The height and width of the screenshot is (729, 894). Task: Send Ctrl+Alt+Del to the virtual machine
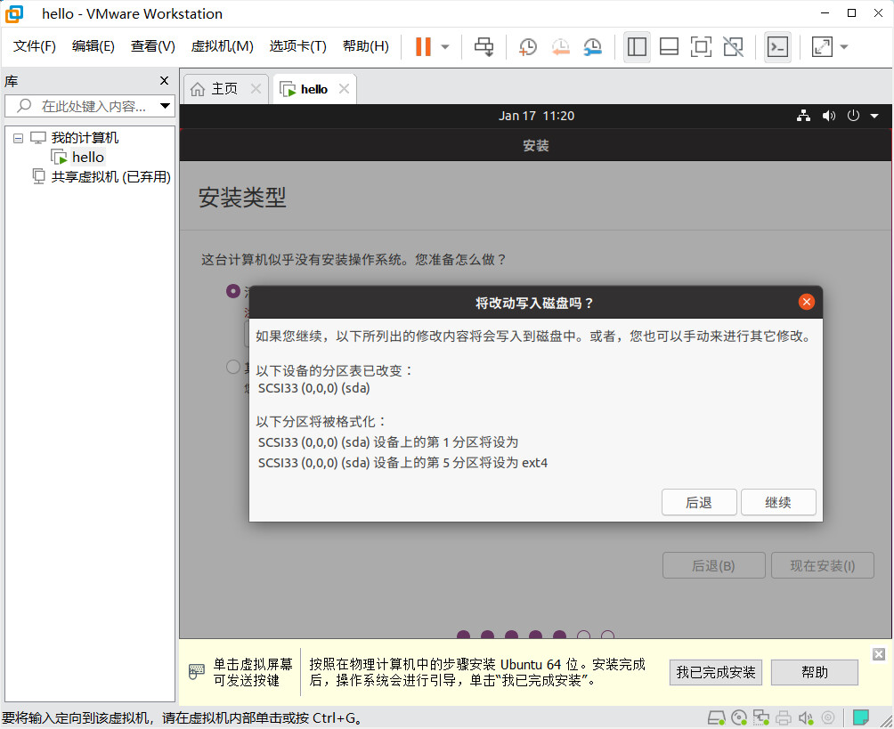point(484,47)
